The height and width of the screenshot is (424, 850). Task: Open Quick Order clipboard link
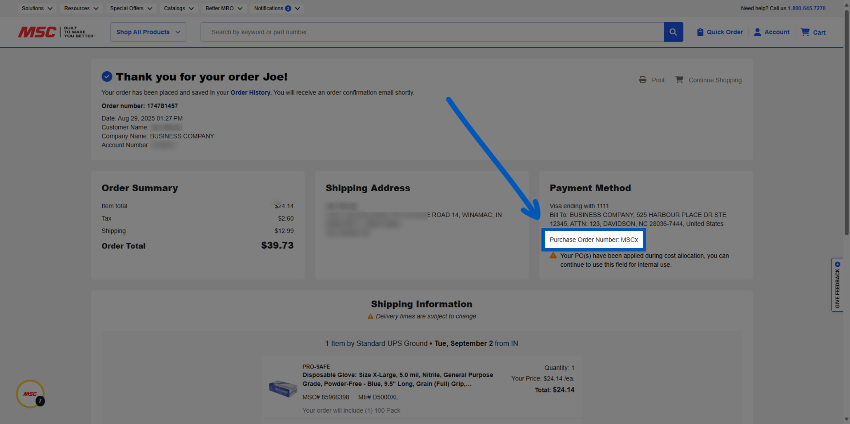click(720, 32)
